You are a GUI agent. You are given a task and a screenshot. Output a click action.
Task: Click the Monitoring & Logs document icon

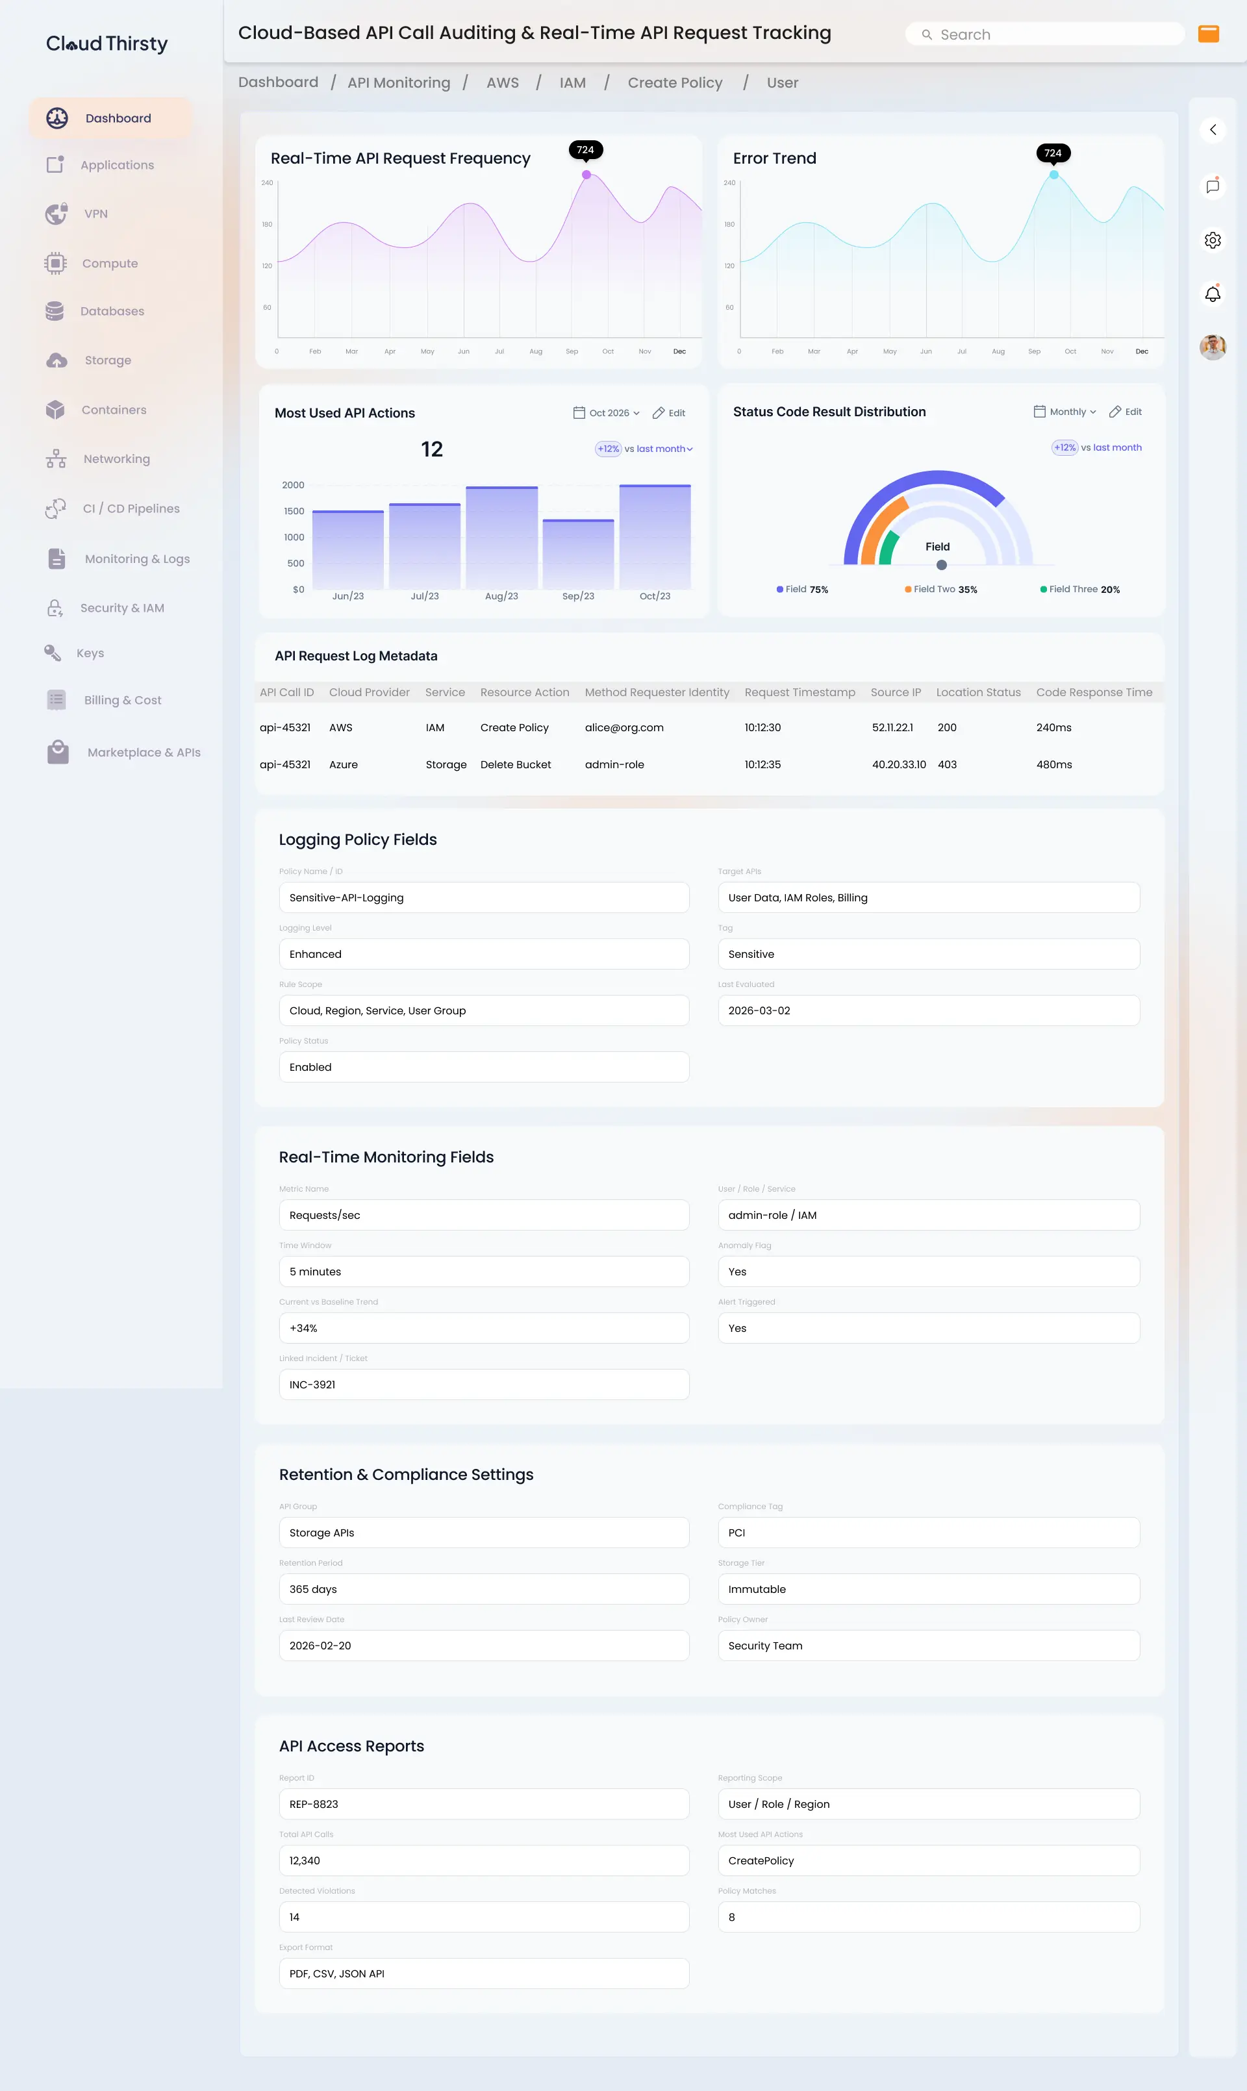coord(57,558)
